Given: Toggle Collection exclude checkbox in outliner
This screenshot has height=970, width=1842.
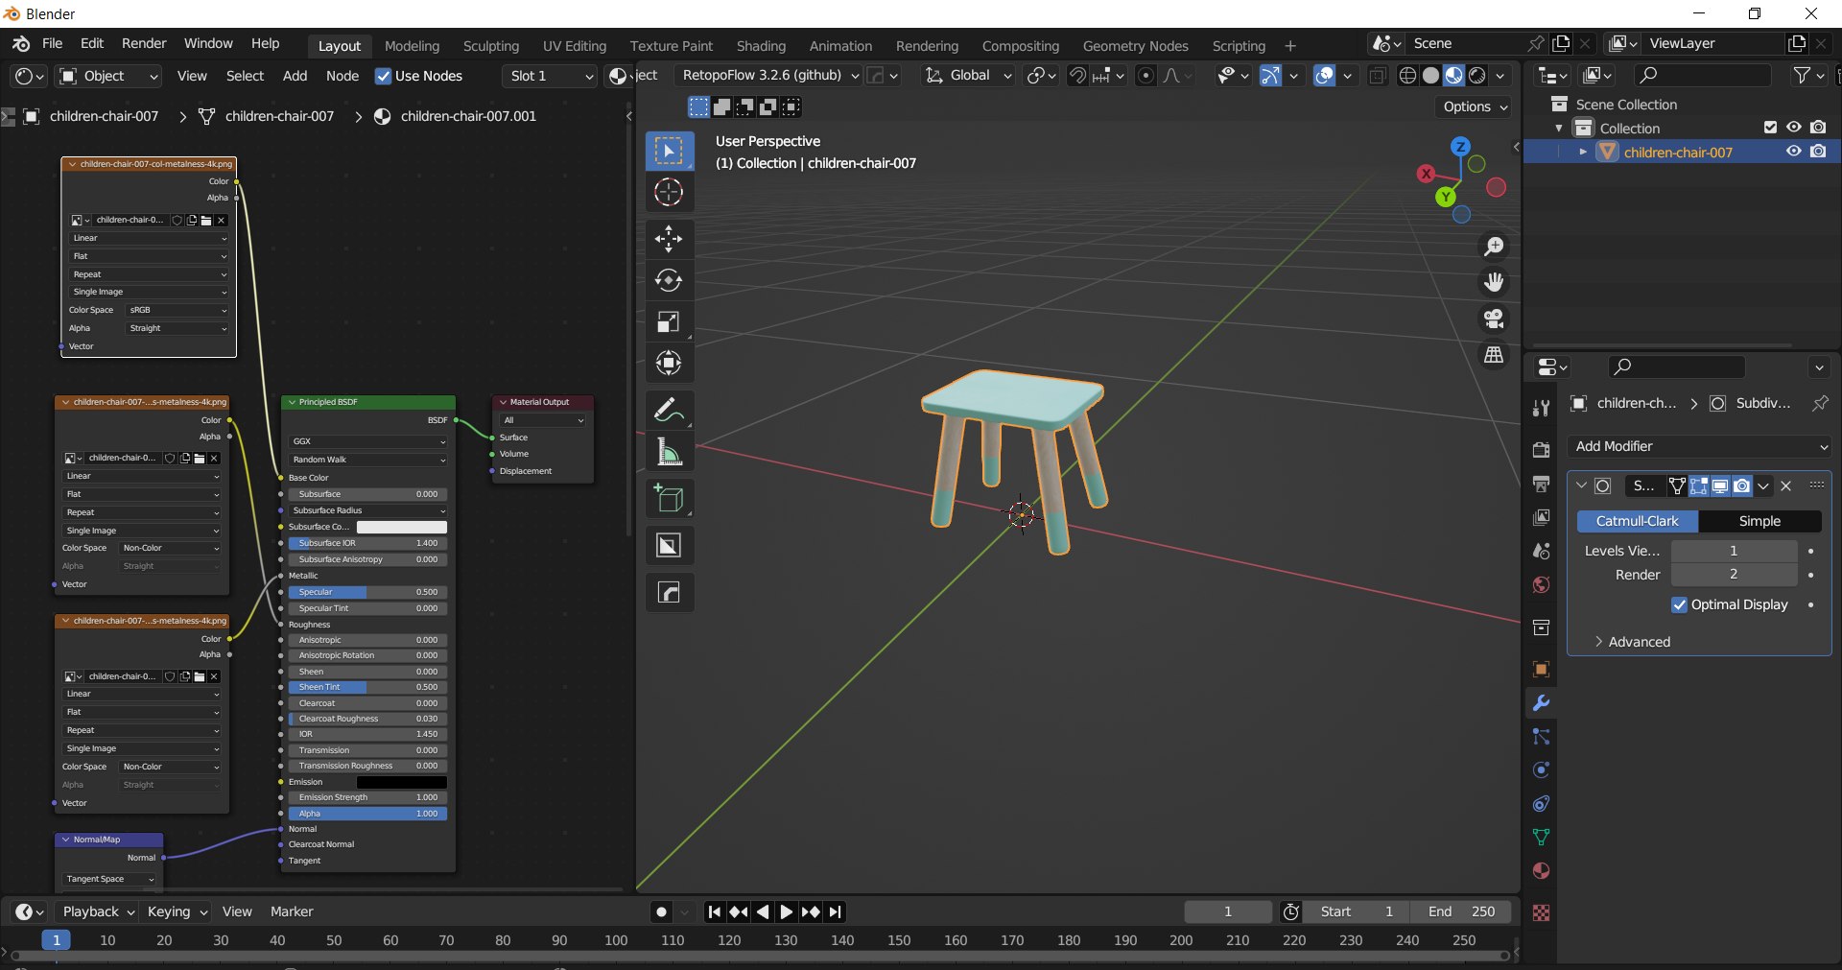Looking at the screenshot, I should pyautogui.click(x=1771, y=128).
